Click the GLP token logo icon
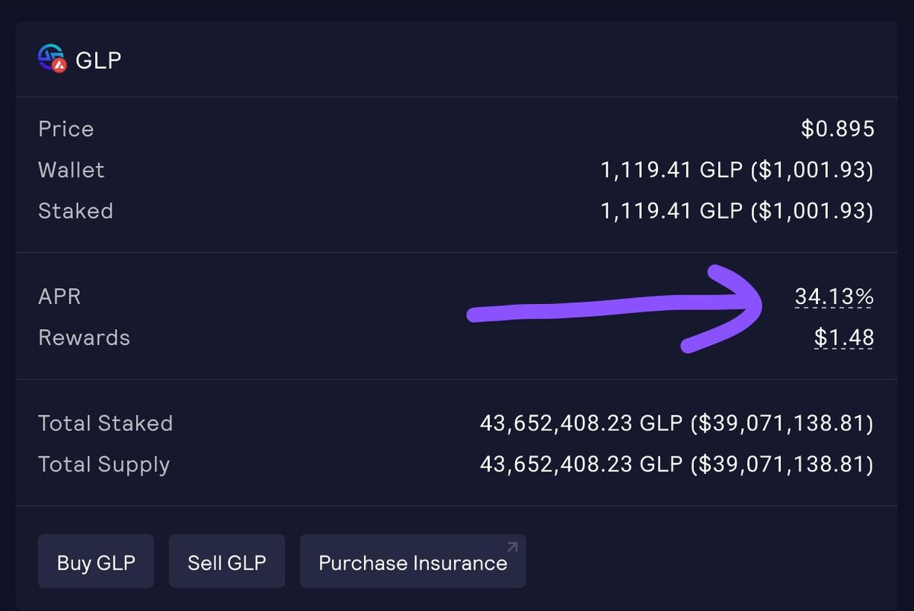 pyautogui.click(x=51, y=57)
